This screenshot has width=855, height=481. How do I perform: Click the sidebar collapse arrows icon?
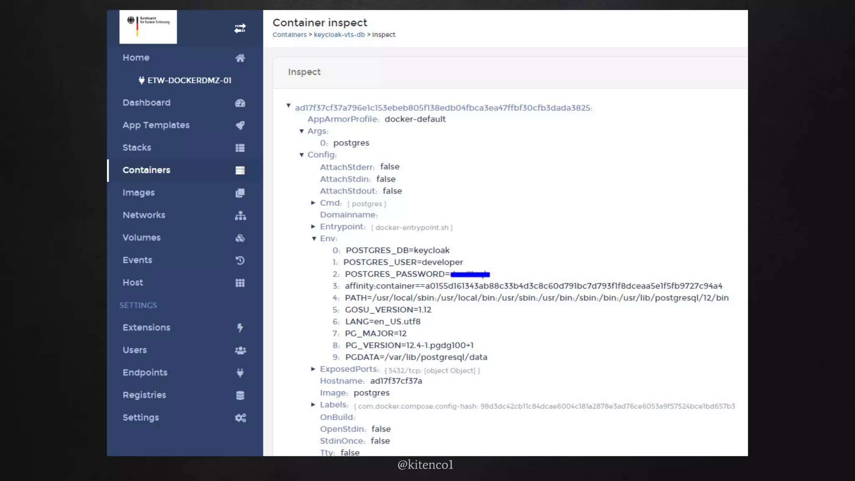(x=240, y=28)
